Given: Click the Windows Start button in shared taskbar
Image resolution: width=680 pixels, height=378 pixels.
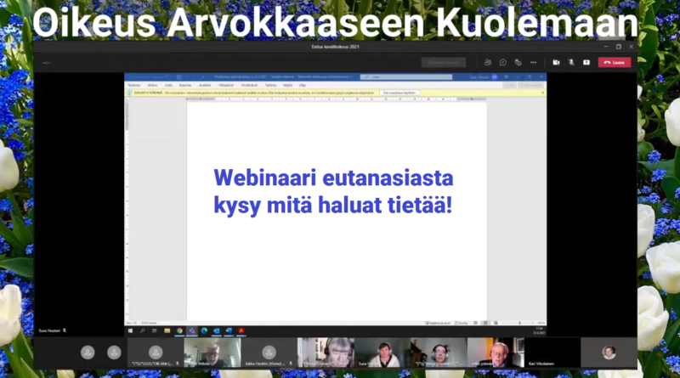Looking at the screenshot, I should pyautogui.click(x=130, y=330).
